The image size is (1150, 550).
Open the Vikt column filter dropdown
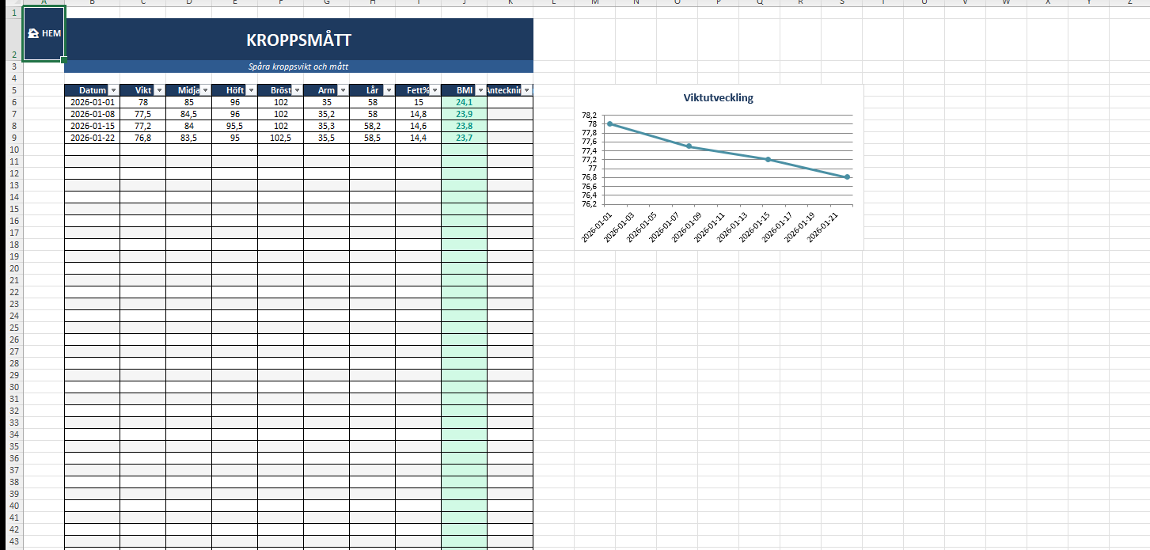pyautogui.click(x=159, y=90)
